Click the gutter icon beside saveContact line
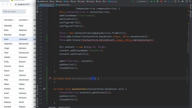The height and width of the screenshot is (108, 192). pyautogui.click(x=44, y=89)
